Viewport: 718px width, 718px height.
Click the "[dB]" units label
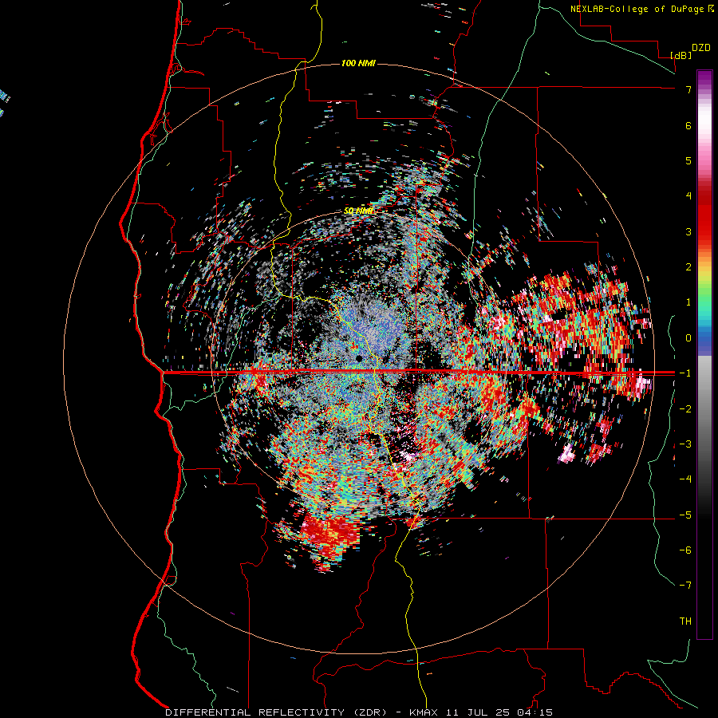pyautogui.click(x=681, y=55)
